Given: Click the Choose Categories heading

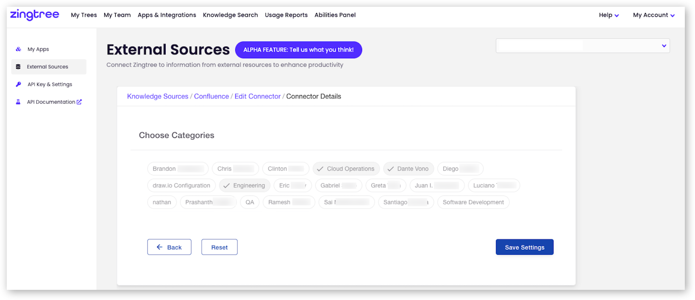Looking at the screenshot, I should [177, 135].
